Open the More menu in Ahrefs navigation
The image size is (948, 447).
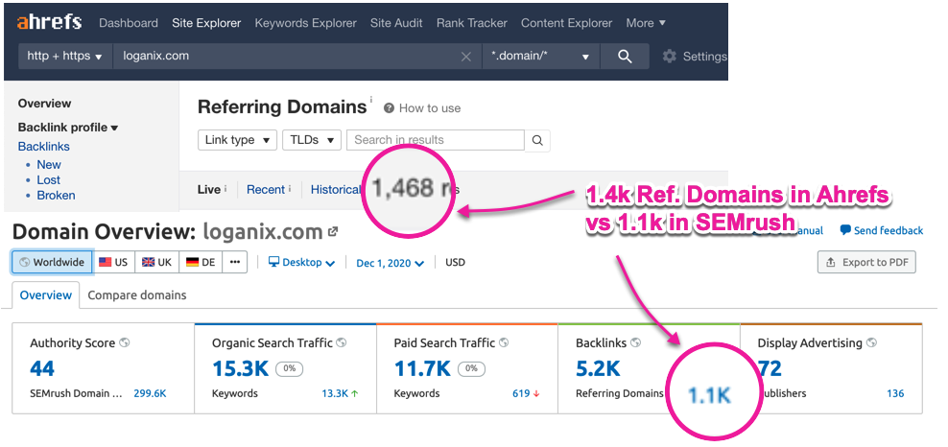(646, 23)
